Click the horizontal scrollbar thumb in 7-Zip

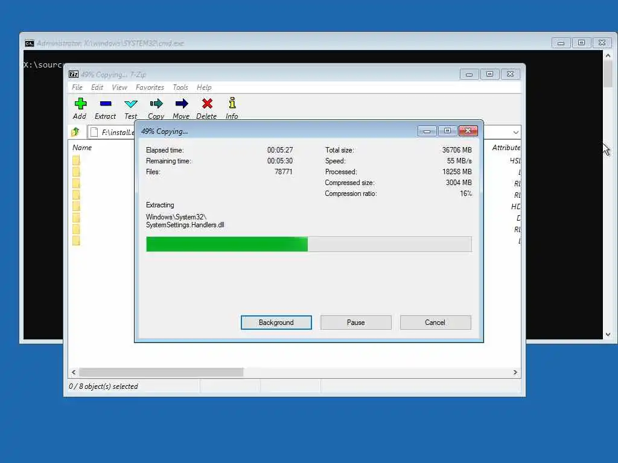[161, 372]
